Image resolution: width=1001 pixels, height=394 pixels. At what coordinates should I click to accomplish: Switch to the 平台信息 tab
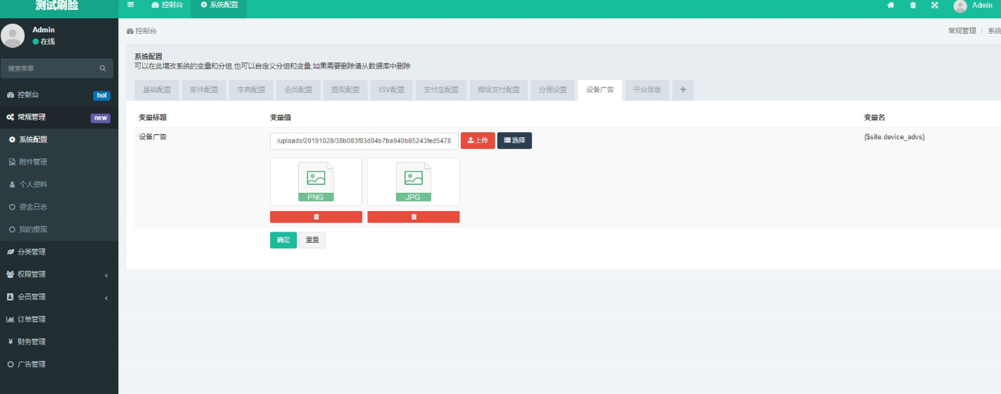point(646,90)
